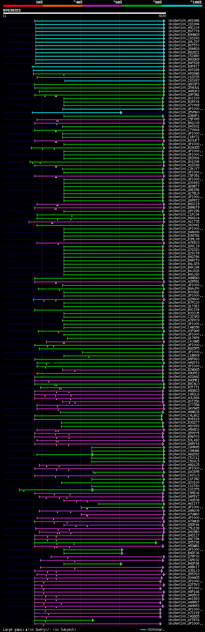Select label UniRef100_B4FEQ9
This screenshot has width=205, height=632.
point(184,63)
